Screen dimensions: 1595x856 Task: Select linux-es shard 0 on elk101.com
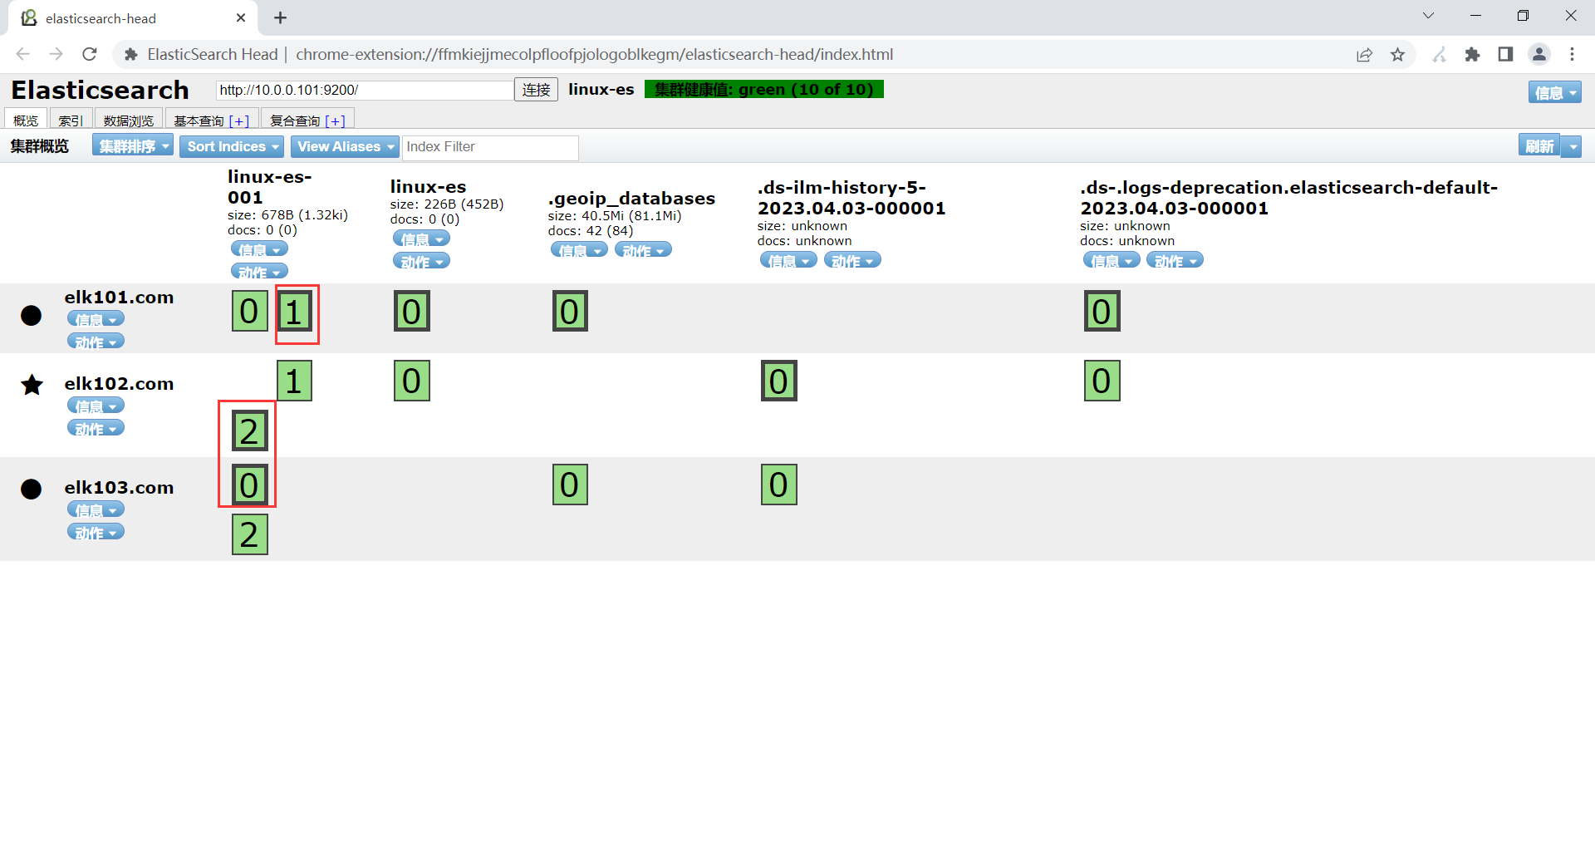412,312
